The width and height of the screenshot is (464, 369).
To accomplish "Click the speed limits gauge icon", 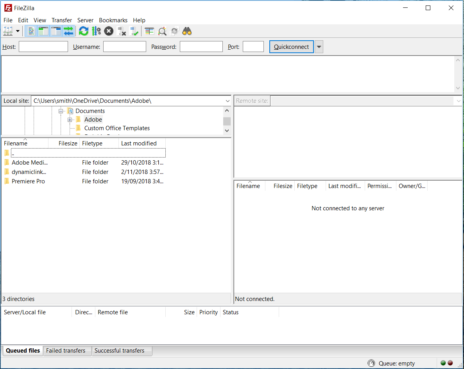I will (371, 363).
